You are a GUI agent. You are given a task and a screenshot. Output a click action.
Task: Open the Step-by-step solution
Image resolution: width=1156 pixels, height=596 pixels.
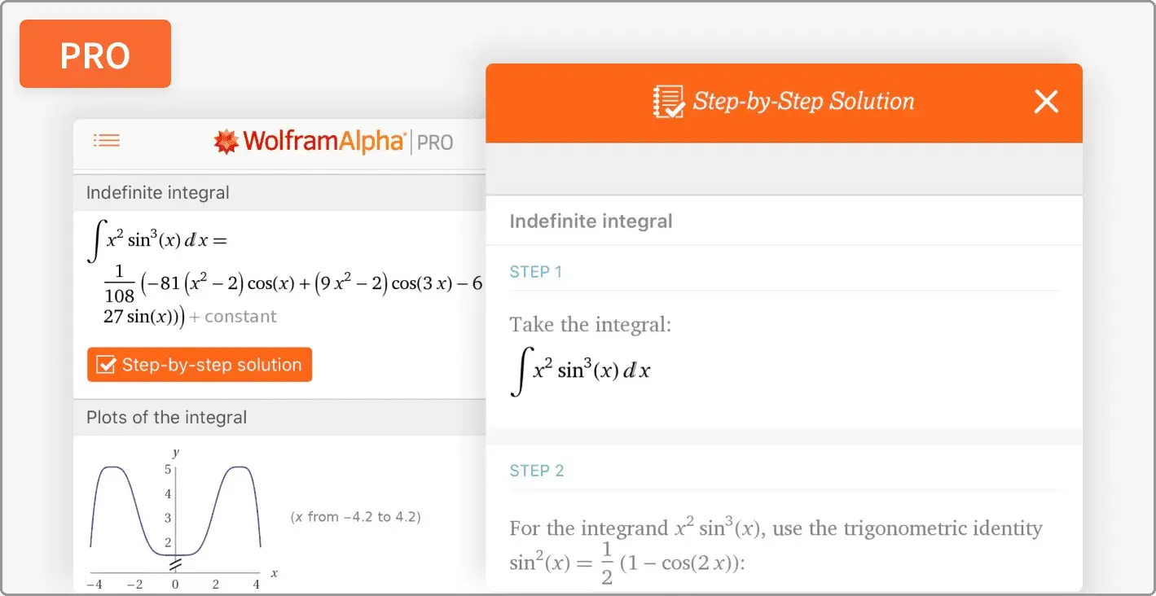pos(200,365)
